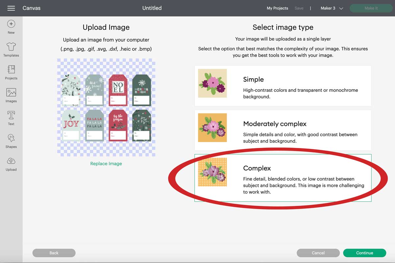Click the Make It button

371,8
